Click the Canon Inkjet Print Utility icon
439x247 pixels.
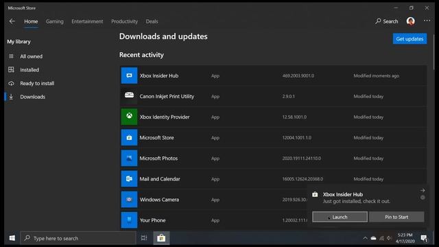pyautogui.click(x=129, y=96)
